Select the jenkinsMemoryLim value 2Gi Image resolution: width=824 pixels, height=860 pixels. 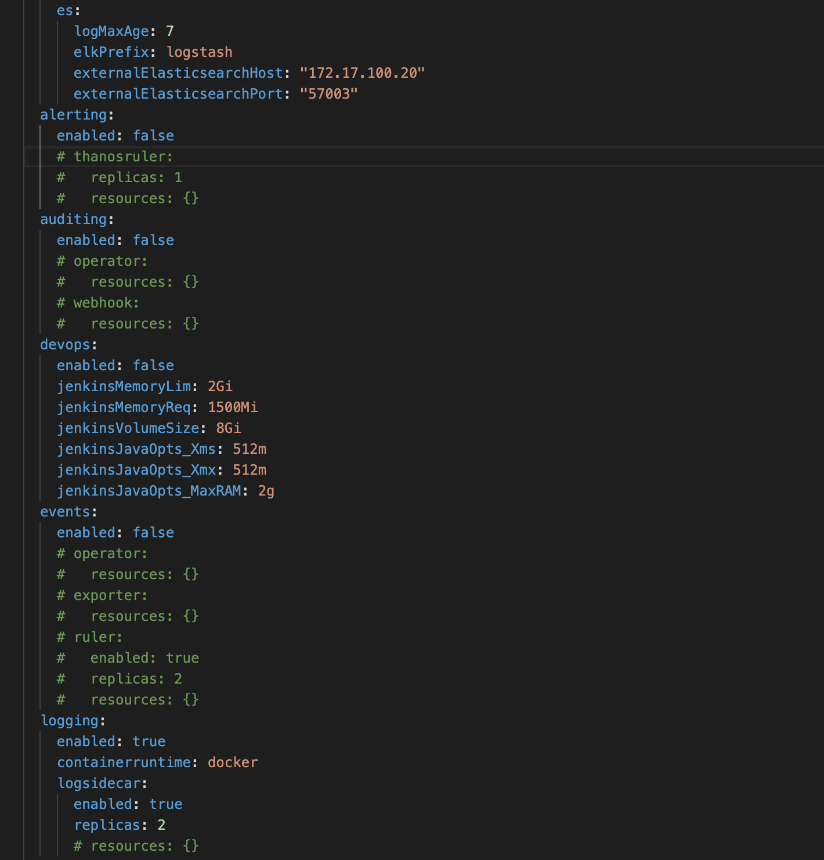pyautogui.click(x=219, y=386)
